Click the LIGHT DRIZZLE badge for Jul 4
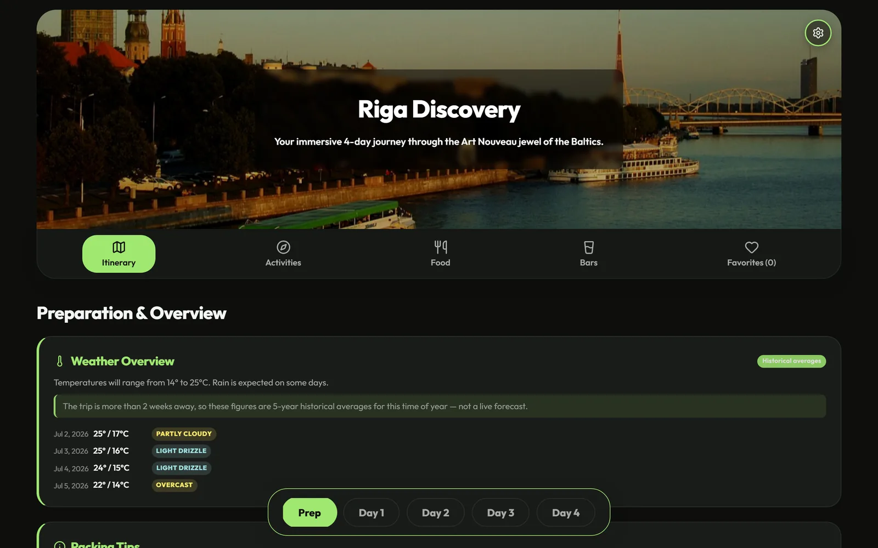Image resolution: width=878 pixels, height=548 pixels. pyautogui.click(x=182, y=468)
